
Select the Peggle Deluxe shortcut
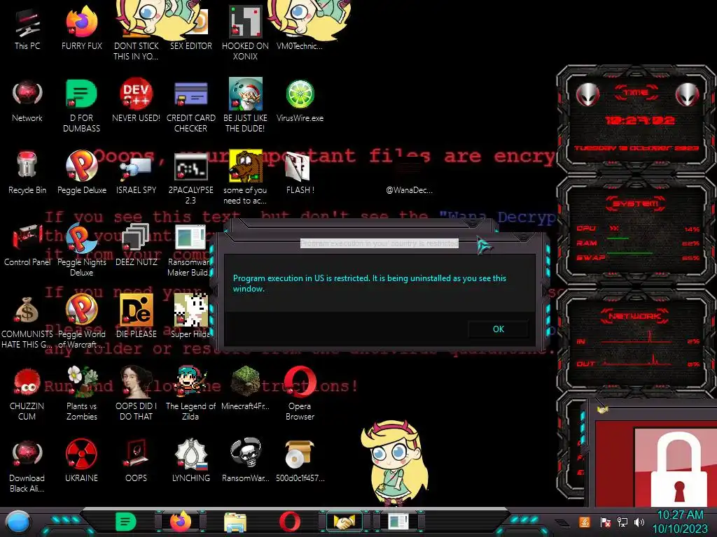pyautogui.click(x=81, y=173)
